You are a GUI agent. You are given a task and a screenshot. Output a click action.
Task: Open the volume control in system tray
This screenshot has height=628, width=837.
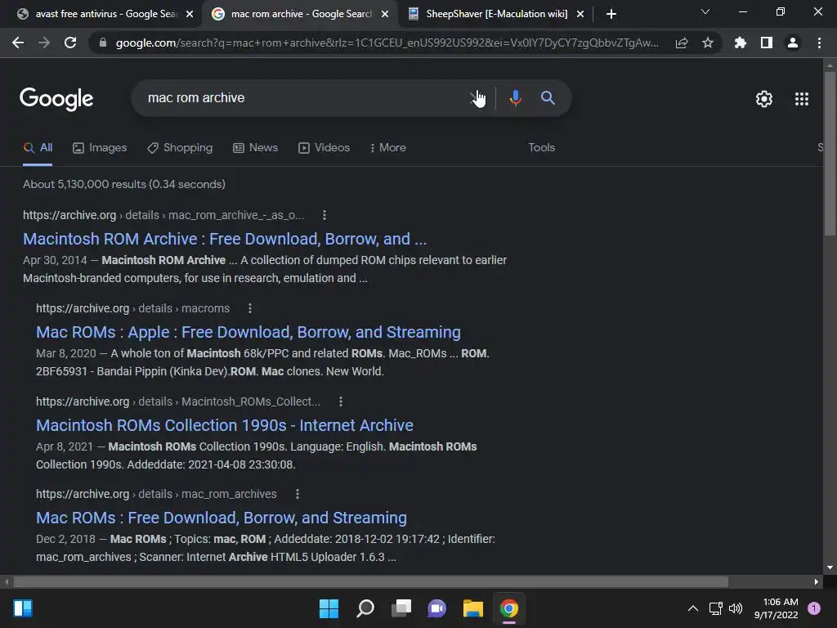click(736, 608)
